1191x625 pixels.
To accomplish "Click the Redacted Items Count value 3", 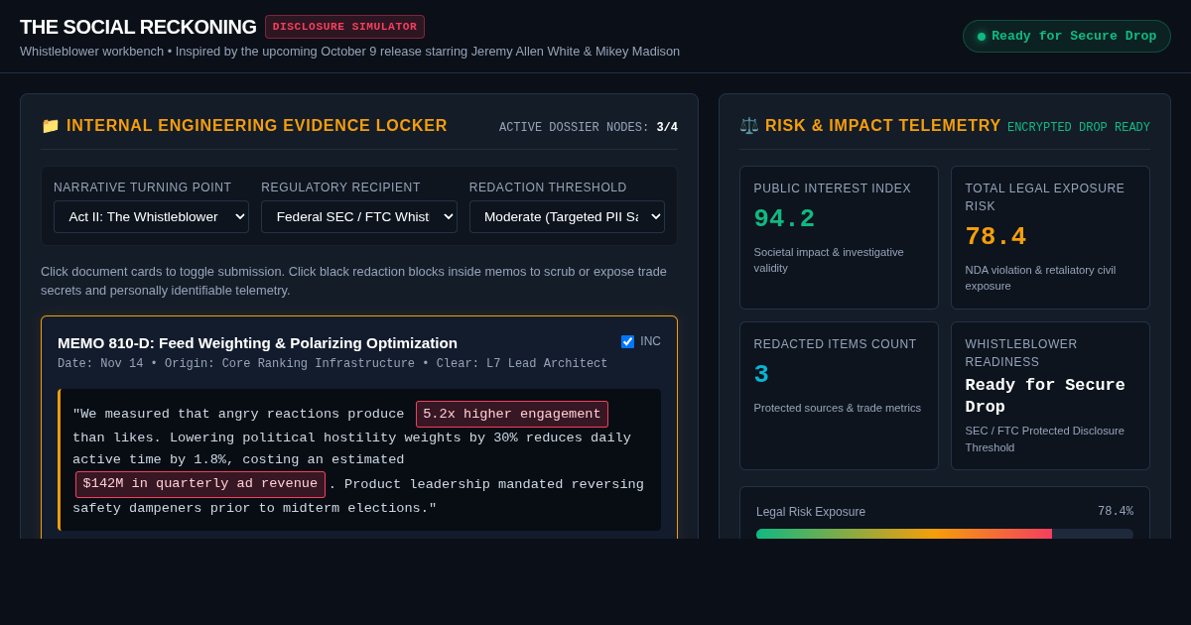I will (x=761, y=374).
